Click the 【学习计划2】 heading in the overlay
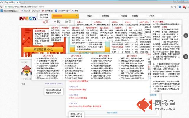Image resolution: width=189 pixels, height=118 pixels. pyautogui.click(x=76, y=56)
